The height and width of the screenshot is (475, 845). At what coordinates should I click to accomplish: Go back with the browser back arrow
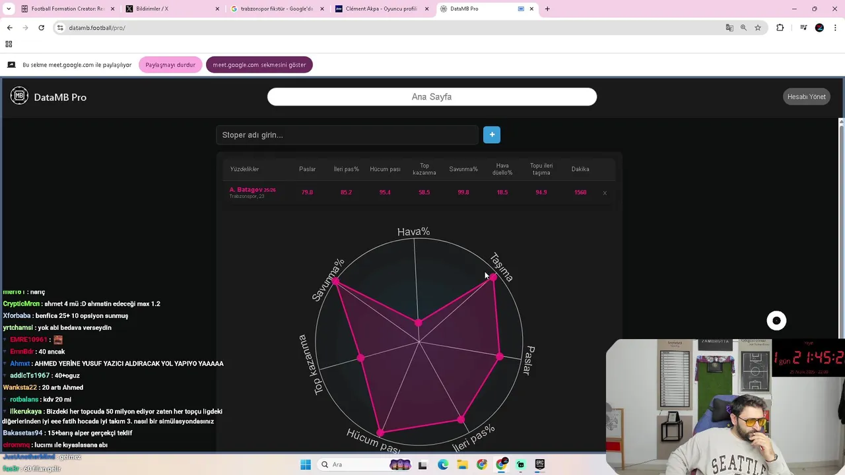[9, 28]
